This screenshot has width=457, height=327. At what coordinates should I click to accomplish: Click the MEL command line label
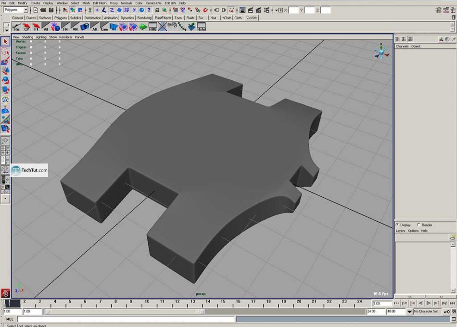pyautogui.click(x=10, y=319)
